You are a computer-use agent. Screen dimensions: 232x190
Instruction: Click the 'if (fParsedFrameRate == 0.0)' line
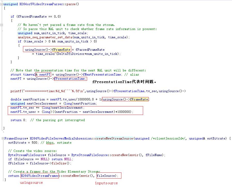(x=36, y=17)
